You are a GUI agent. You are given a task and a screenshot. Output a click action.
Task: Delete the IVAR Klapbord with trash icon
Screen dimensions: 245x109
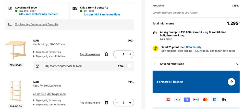coord(106,54)
